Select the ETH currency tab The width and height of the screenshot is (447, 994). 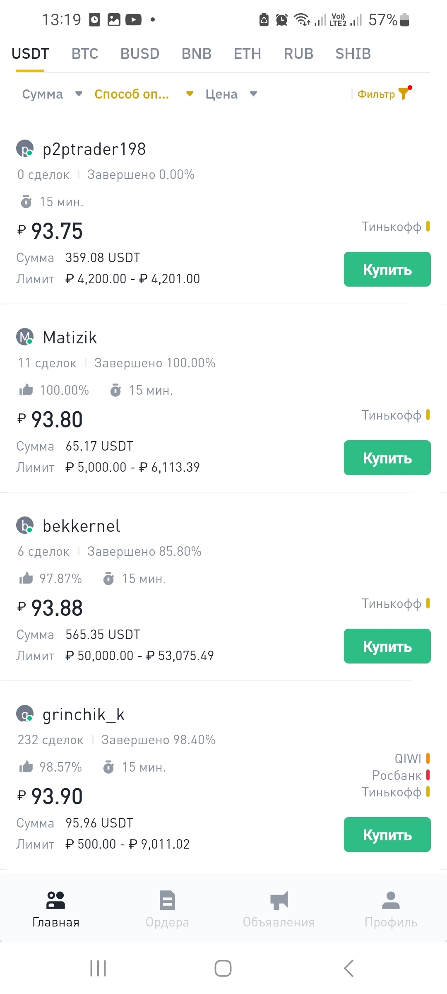247,54
